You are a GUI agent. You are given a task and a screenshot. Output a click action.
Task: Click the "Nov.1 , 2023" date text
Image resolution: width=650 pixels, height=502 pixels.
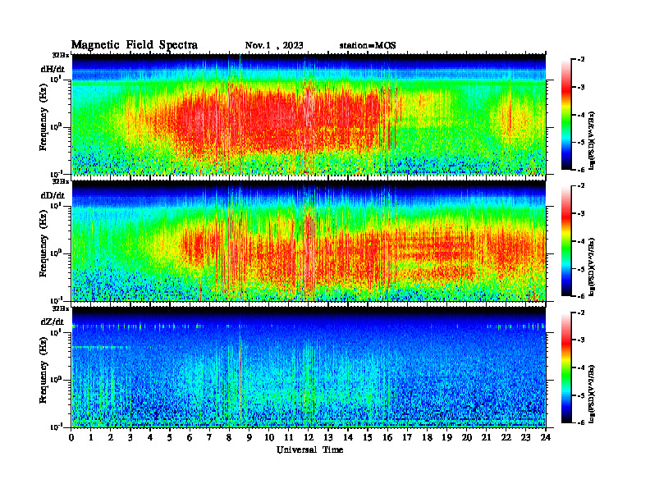point(274,45)
